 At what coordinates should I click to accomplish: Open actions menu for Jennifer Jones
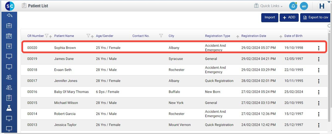[x=319, y=81]
